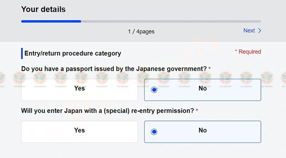Click the '1 / 4pages' page indicator
The height and width of the screenshot is (158, 286).
pos(141,32)
